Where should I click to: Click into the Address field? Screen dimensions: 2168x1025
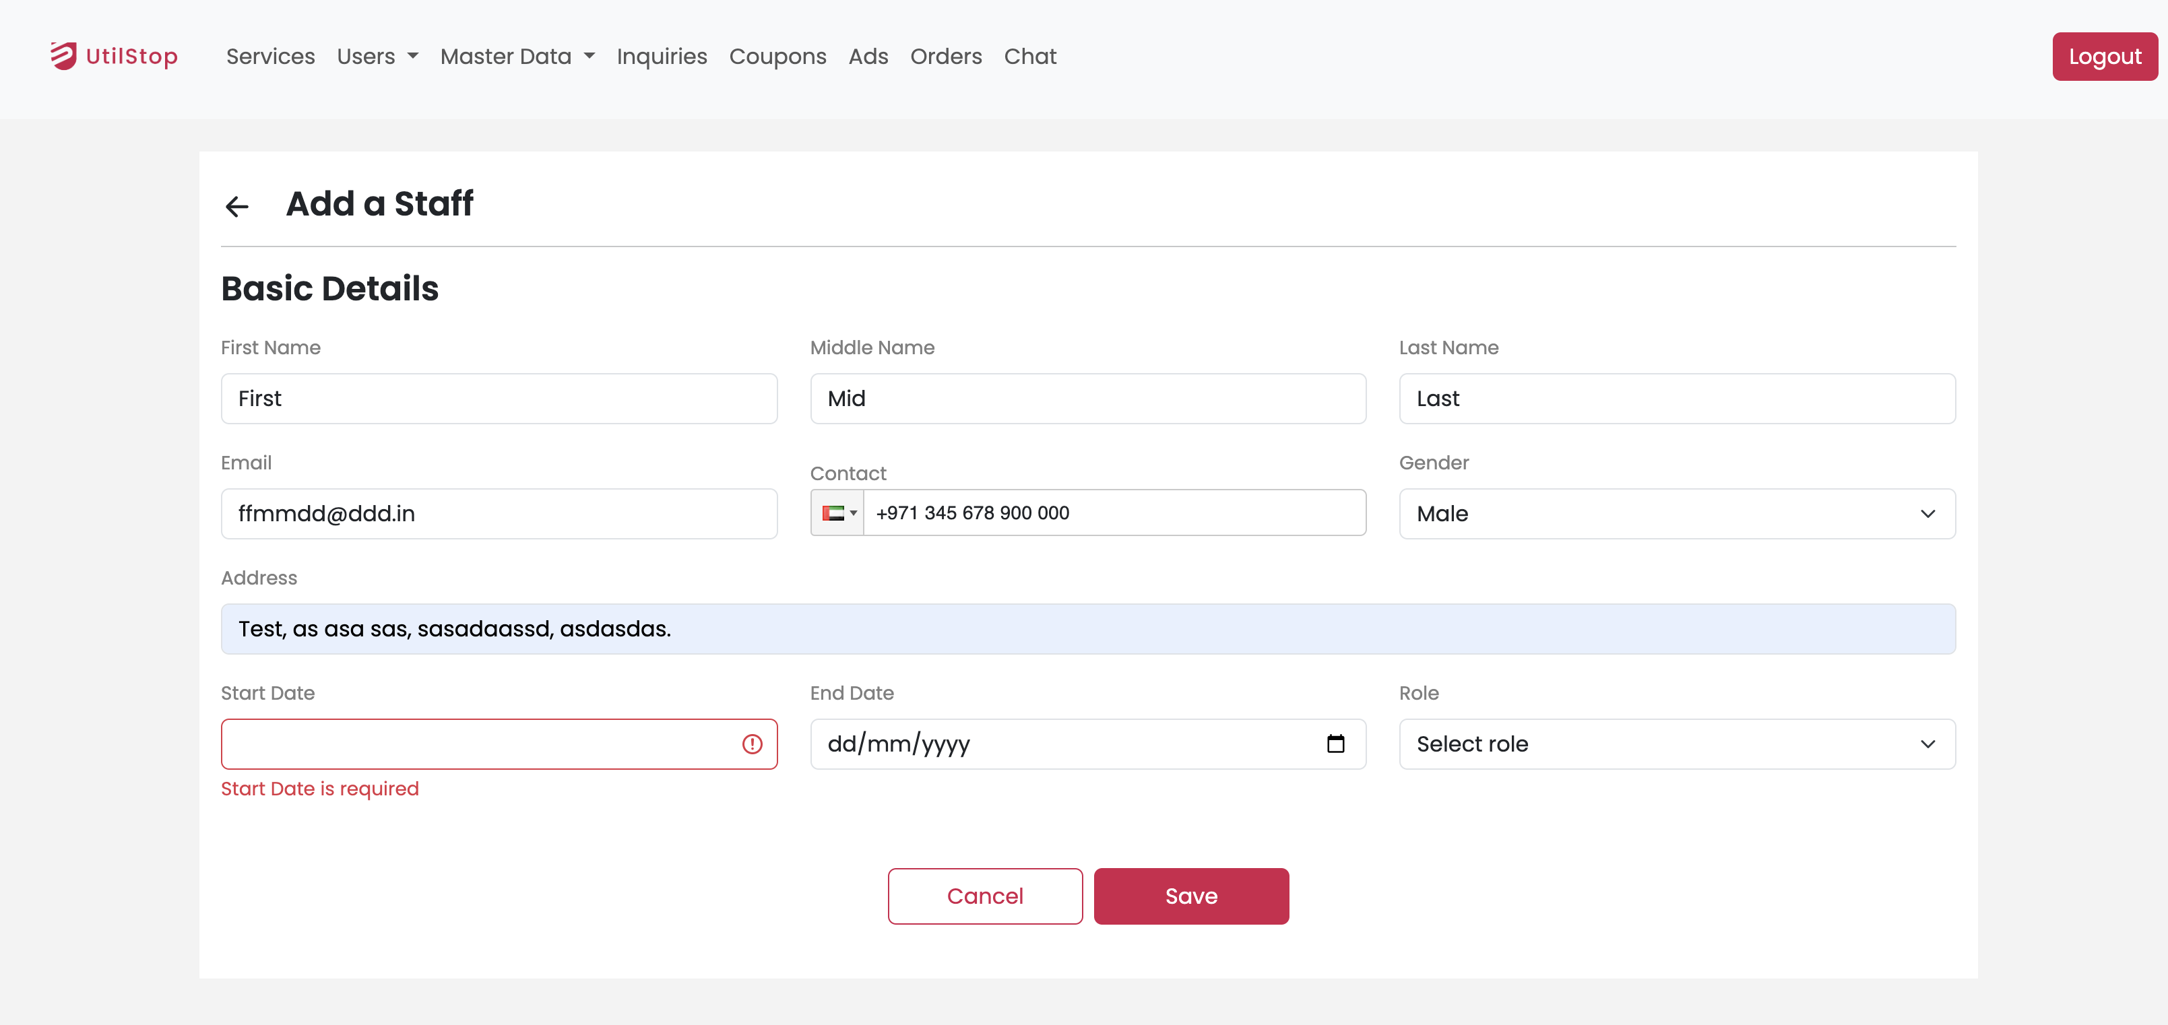(x=1087, y=628)
